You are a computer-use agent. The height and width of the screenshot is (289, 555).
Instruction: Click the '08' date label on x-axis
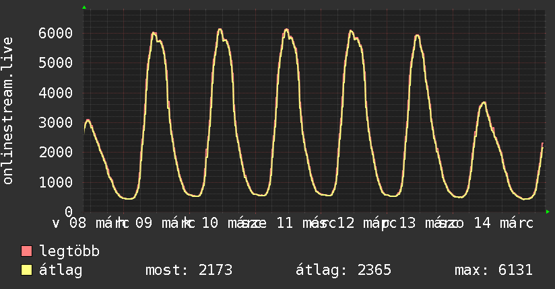tap(77, 223)
